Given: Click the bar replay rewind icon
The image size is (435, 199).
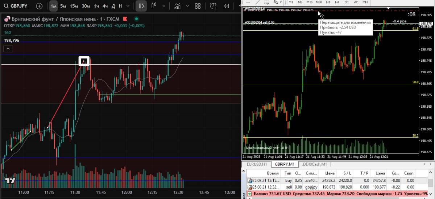Looking at the screenshot, I should tap(226, 6).
